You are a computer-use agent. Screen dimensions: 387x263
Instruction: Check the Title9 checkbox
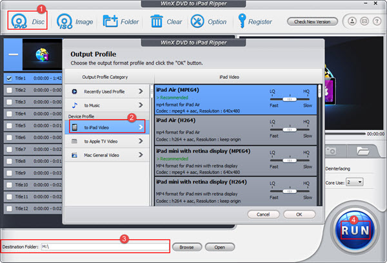click(x=9, y=173)
